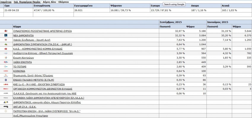Open the ΚΟΙΝΩΝΙΑ party link
Screen dimensions: 252x118
[x=19, y=71]
